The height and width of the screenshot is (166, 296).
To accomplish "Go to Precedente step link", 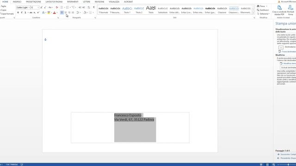I will (x=287, y=158).
